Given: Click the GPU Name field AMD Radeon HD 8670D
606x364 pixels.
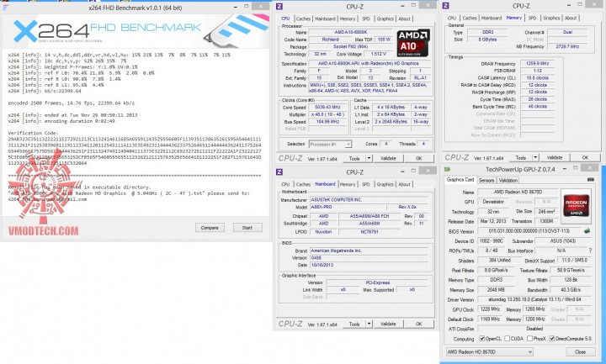Looking at the screenshot, I should click(x=518, y=192).
